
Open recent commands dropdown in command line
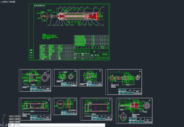tap(10, 125)
